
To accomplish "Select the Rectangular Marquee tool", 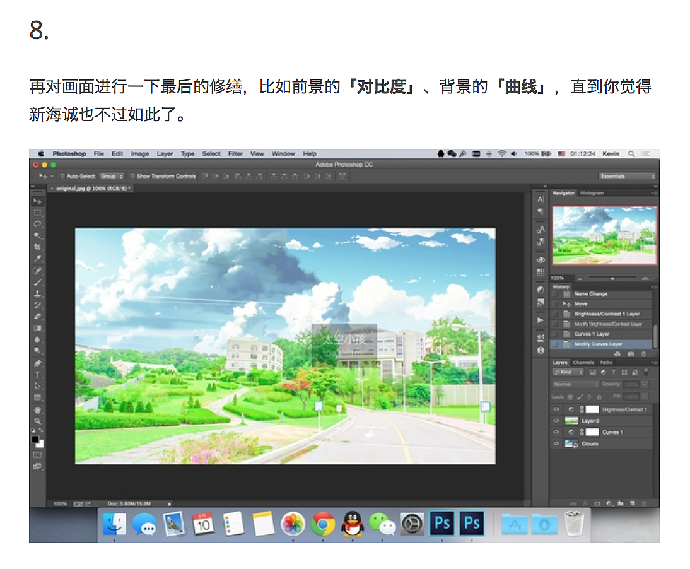I will 37,213.
